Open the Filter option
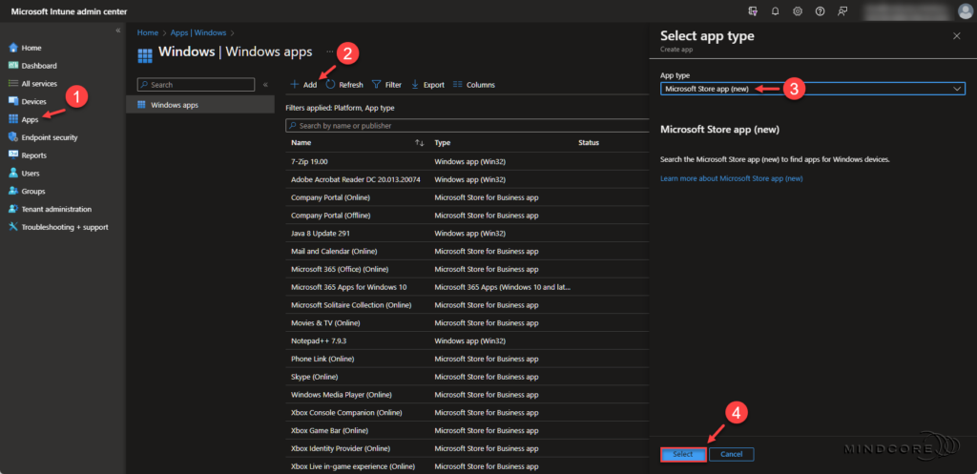This screenshot has width=977, height=474. click(x=387, y=85)
